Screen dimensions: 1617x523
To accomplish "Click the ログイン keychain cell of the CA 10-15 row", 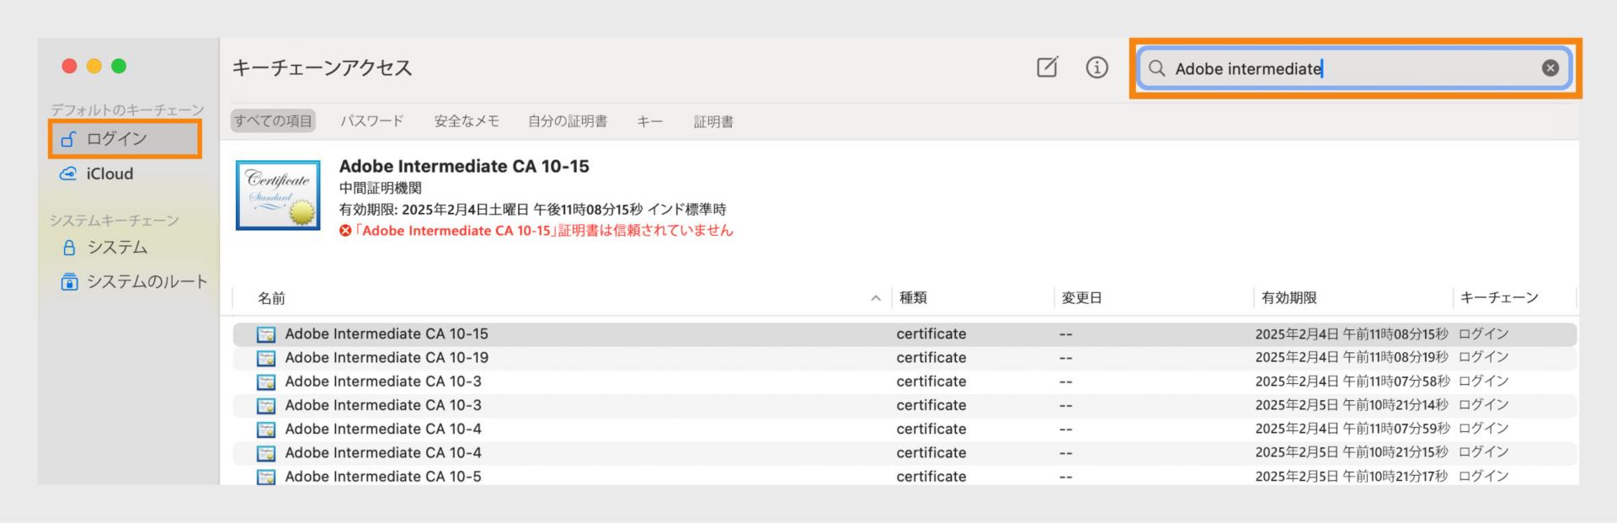I will (1483, 334).
